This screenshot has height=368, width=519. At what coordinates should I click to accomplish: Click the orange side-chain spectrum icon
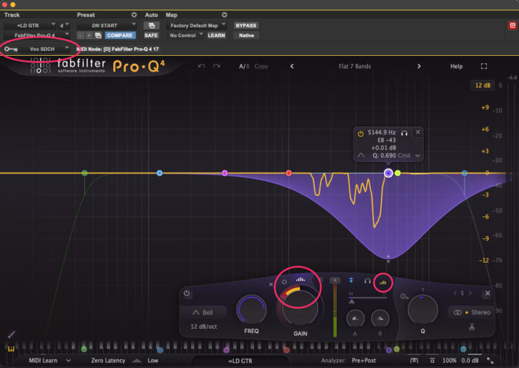(x=383, y=283)
